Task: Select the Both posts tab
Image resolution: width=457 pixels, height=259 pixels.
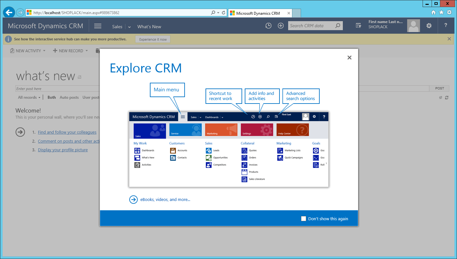Action: tap(51, 97)
